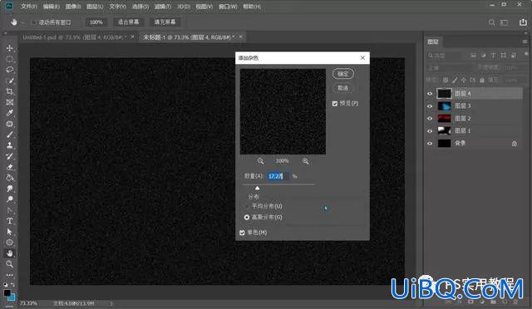Switch to the Untitled-1.psd document tab
Viewport: 532px width, 309px height.
point(75,37)
